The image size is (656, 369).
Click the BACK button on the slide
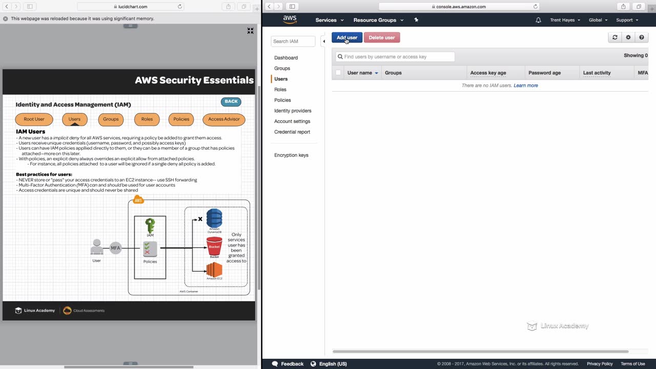pos(231,101)
